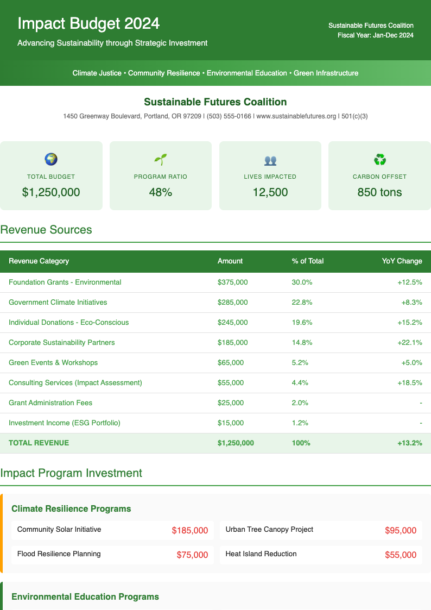The width and height of the screenshot is (431, 610).
Task: Click the $55,000 Heat Island Reduction amount
Action: coord(401,555)
